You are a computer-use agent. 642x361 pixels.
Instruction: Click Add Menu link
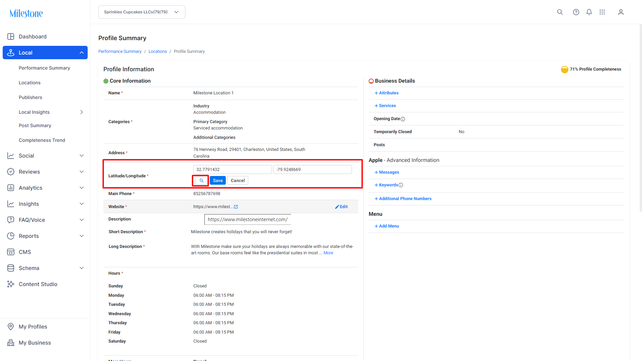click(387, 226)
